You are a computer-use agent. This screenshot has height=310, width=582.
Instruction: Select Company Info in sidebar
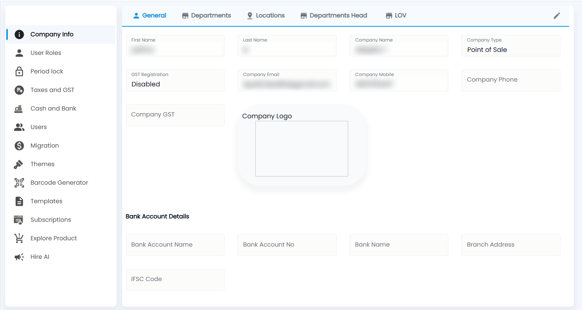pos(61,34)
